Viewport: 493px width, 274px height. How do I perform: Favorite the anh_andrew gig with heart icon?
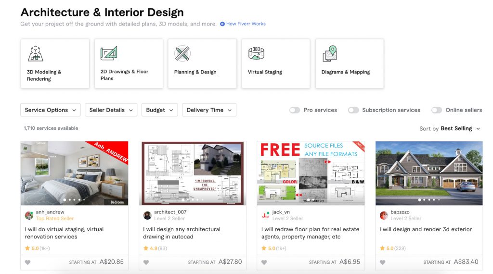click(x=28, y=262)
